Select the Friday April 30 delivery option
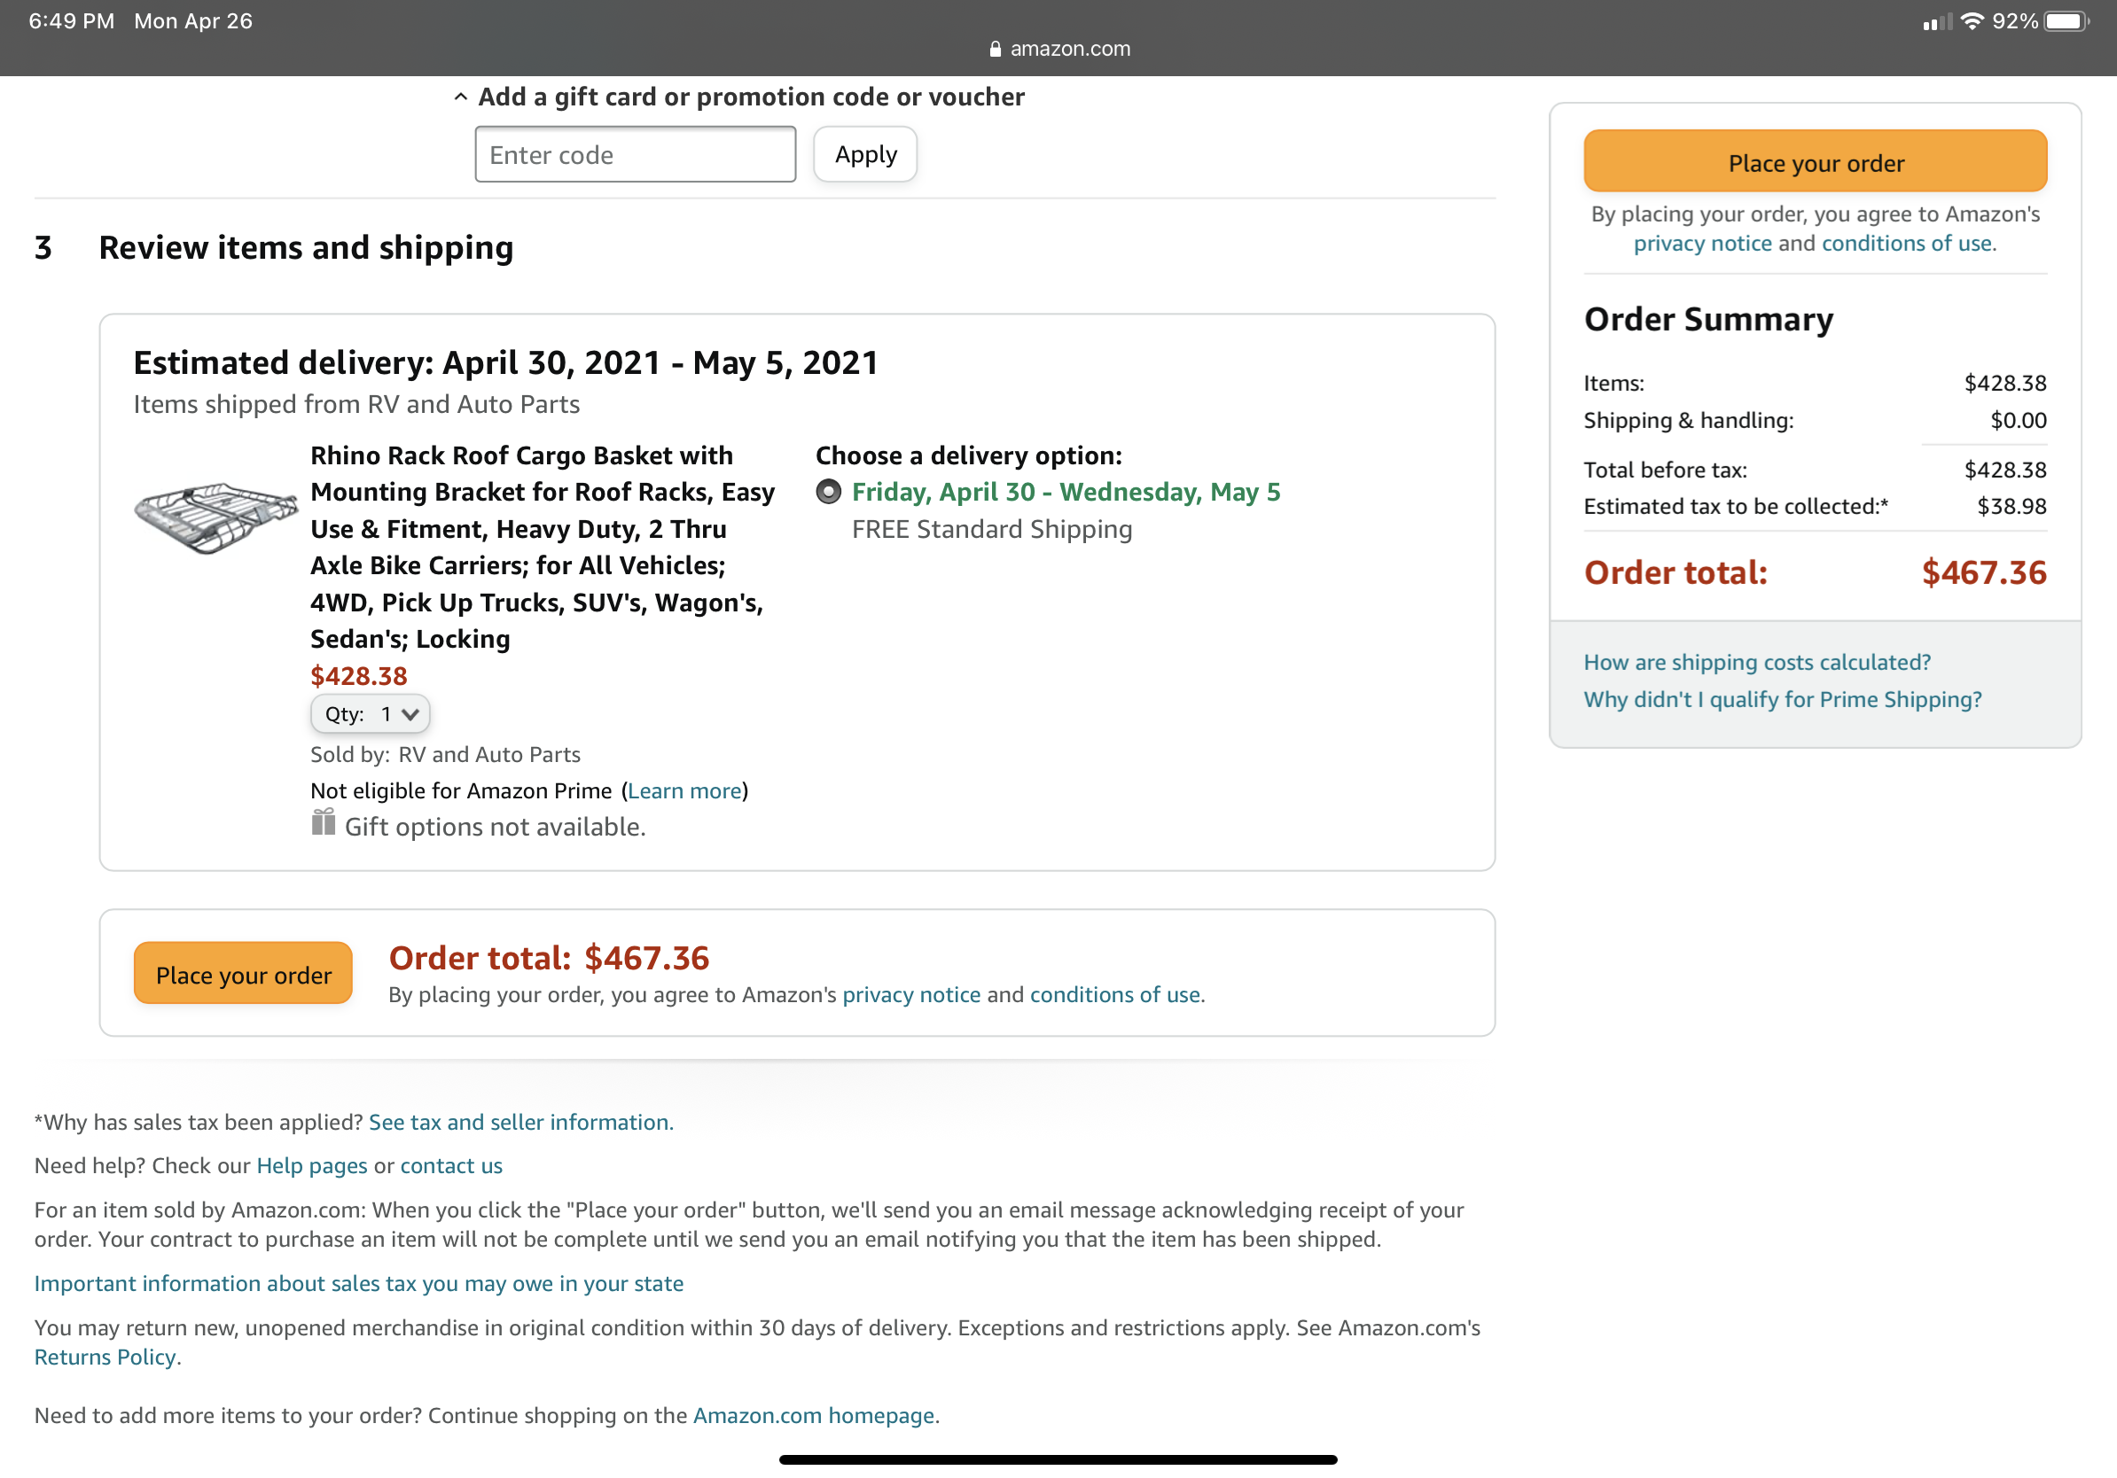The height and width of the screenshot is (1478, 2117). point(829,492)
